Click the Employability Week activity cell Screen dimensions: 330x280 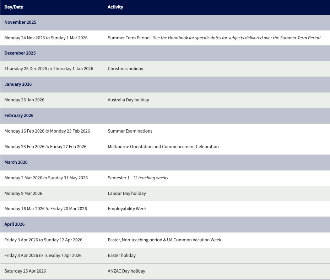[127, 209]
